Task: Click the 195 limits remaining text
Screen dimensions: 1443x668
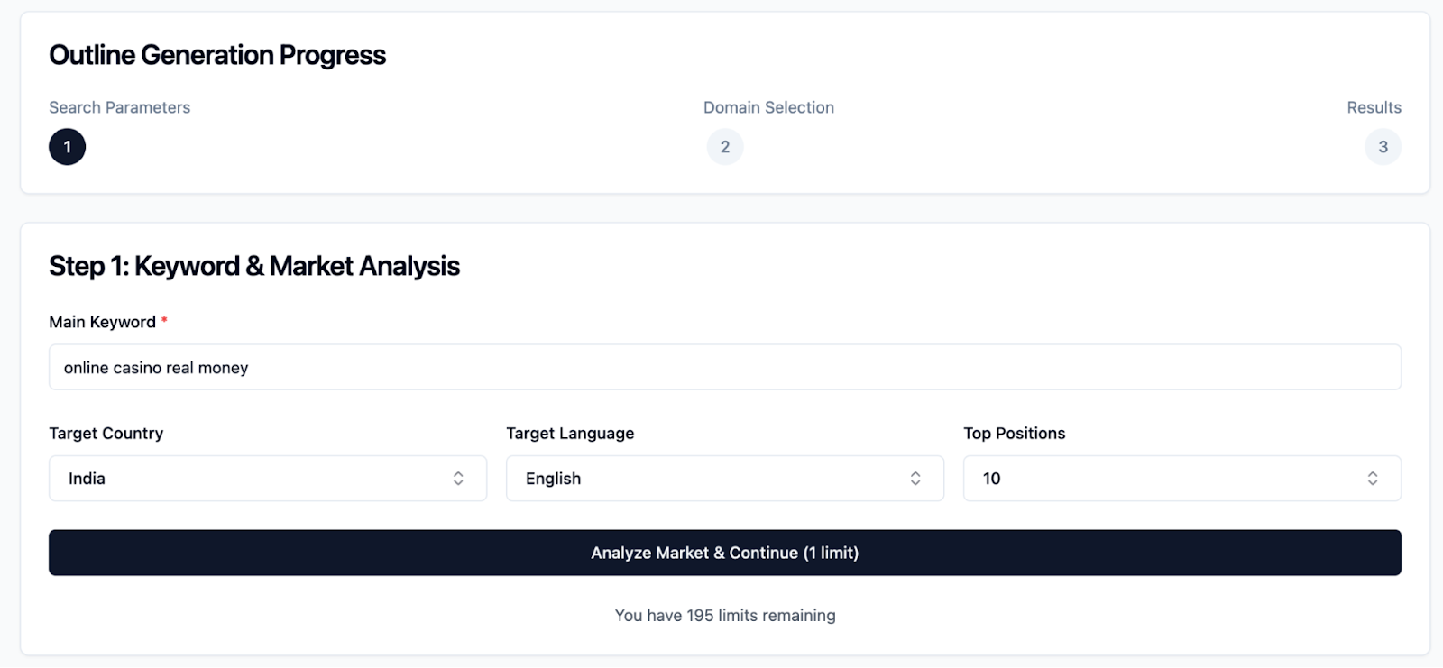Action: point(724,616)
